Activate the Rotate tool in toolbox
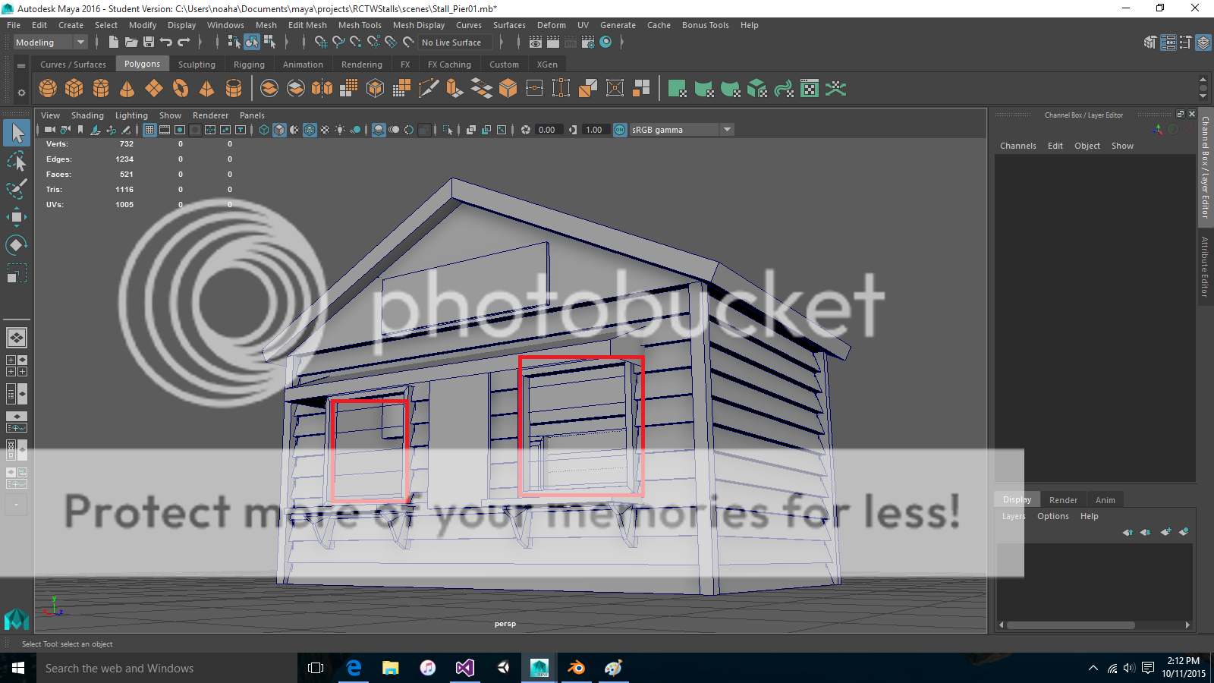Image resolution: width=1214 pixels, height=683 pixels. tap(17, 244)
